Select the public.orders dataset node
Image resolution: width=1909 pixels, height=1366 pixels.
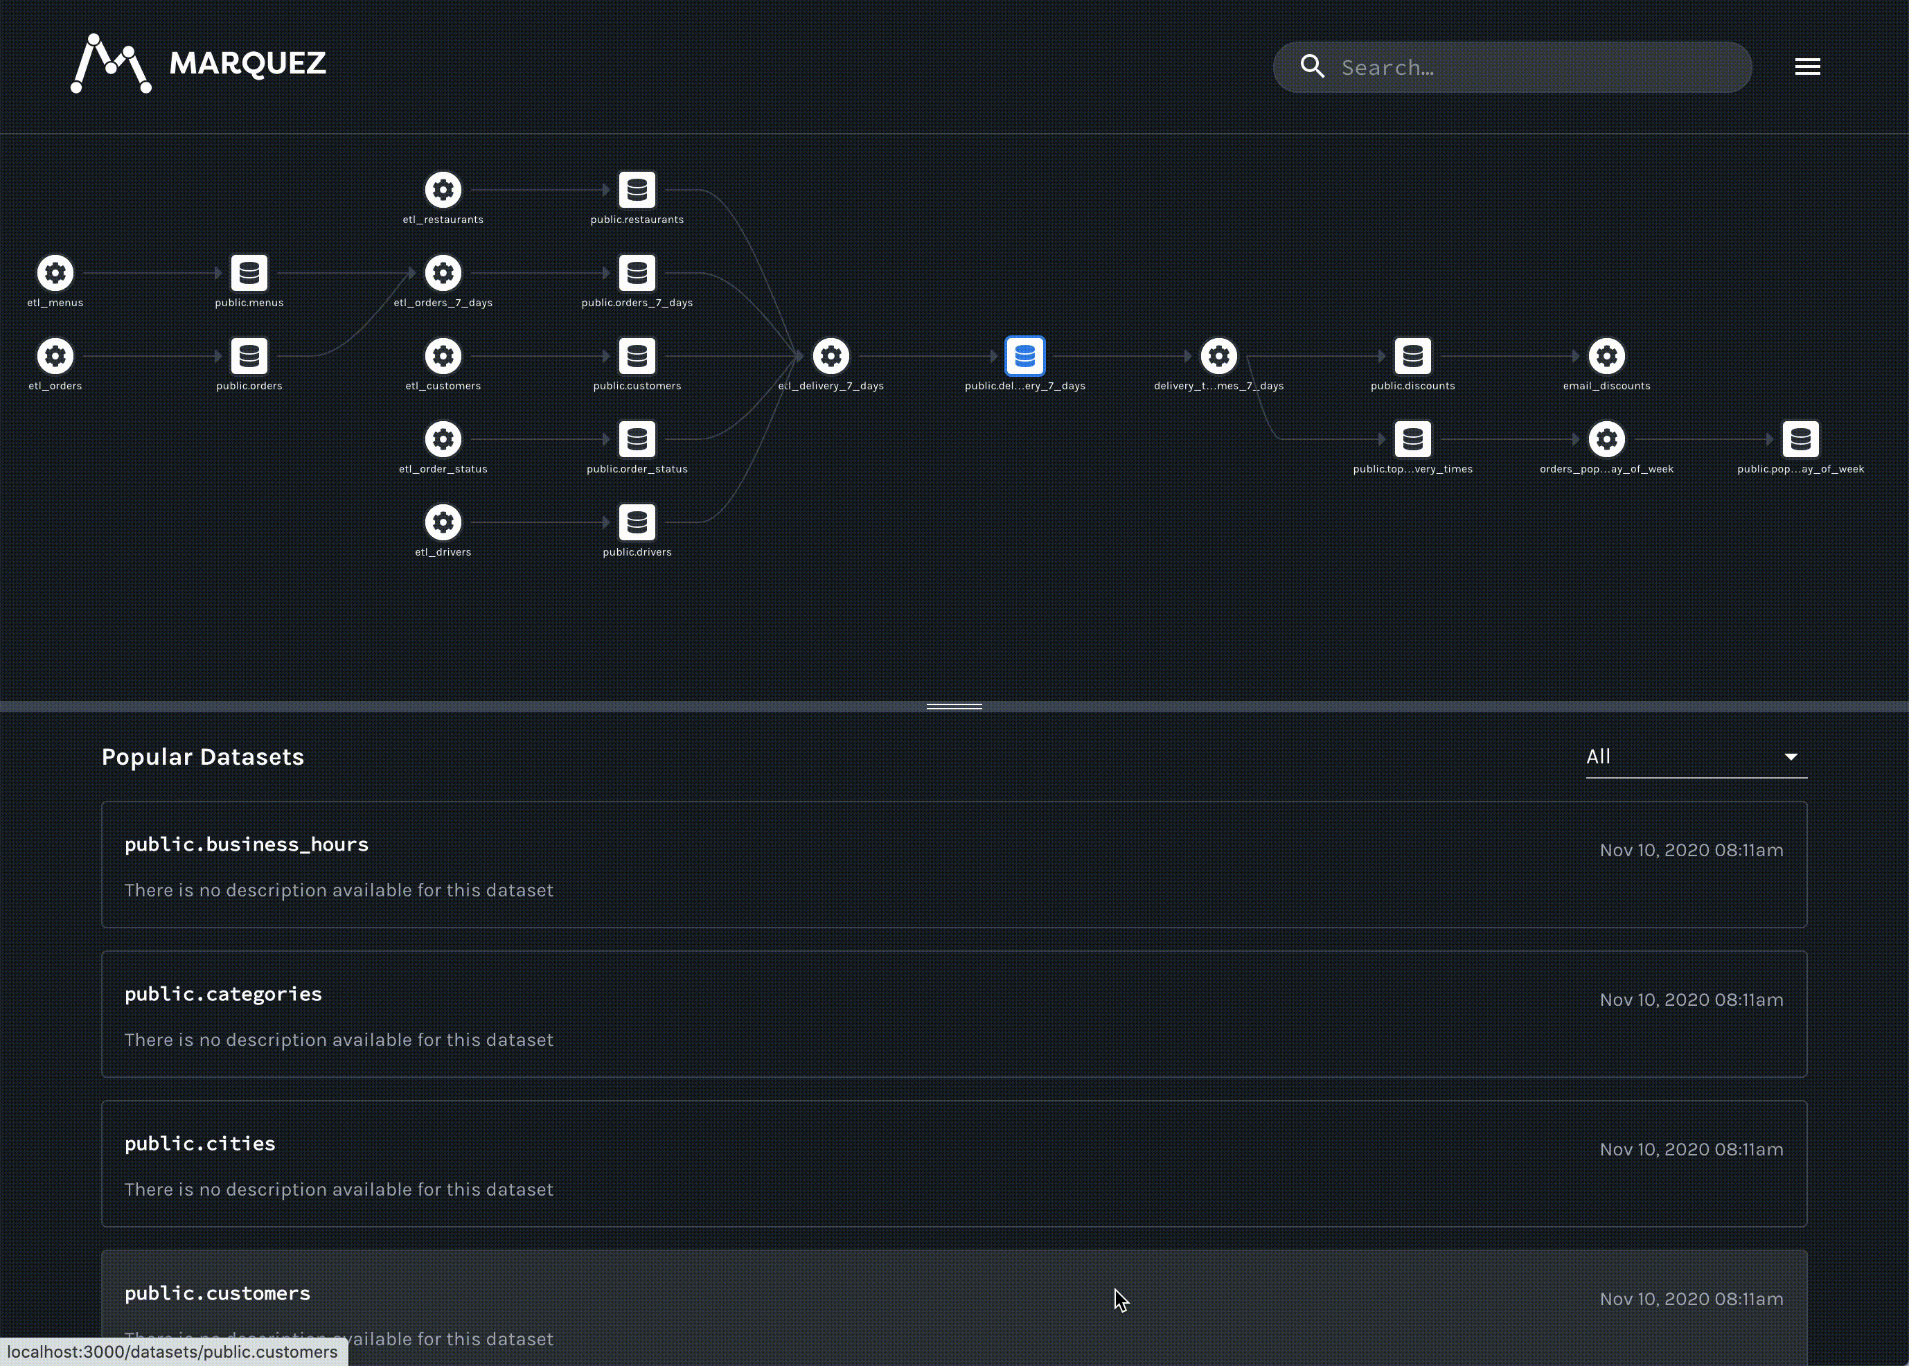[249, 357]
